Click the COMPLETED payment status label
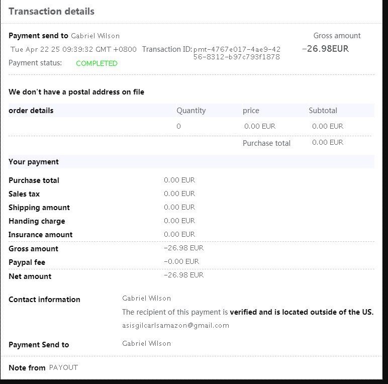The image size is (388, 384). (x=96, y=64)
